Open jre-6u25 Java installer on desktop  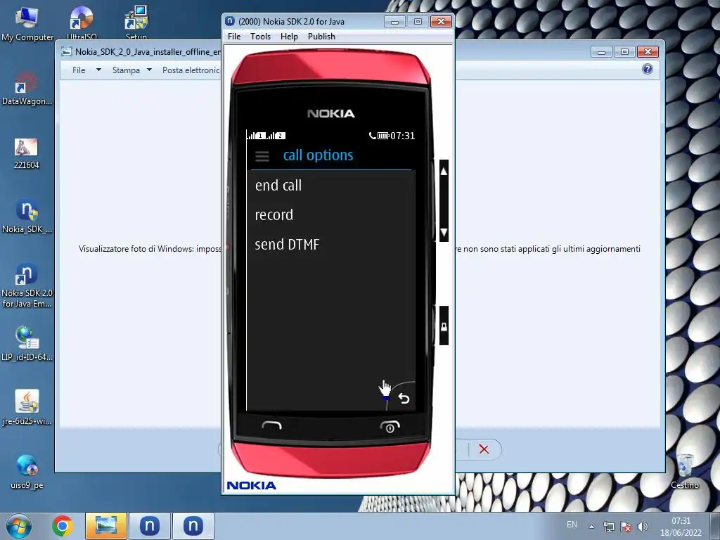[x=27, y=407]
